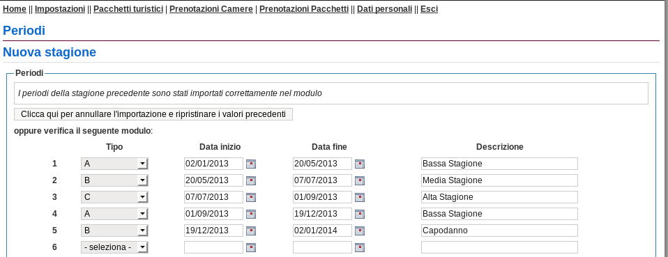Open Prenotazioni Camere link

coord(211,9)
